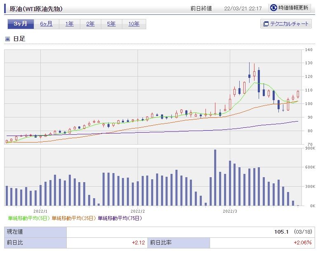The width and height of the screenshot is (320, 253).
Task: Click the square icon beside 日足
Action: (7, 39)
